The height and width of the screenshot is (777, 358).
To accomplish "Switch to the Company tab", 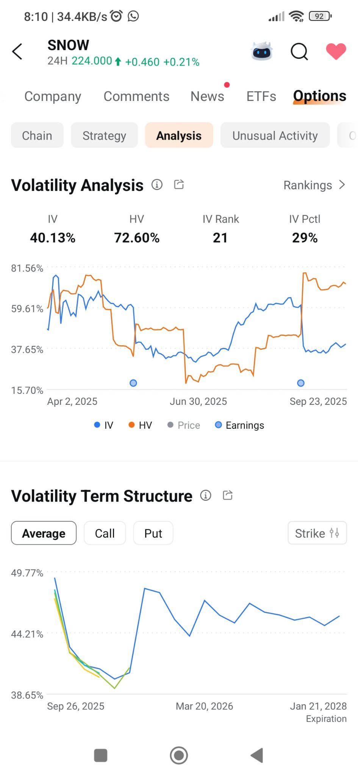I will pos(53,96).
